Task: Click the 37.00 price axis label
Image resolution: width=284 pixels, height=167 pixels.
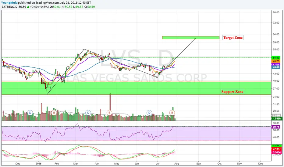Action: pyautogui.click(x=276, y=88)
